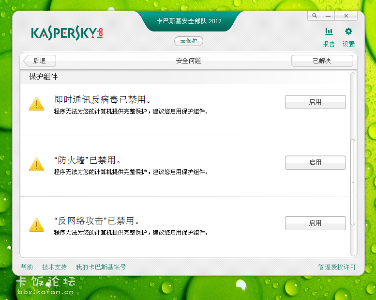Click the magnifier search icon in title bar
376x300 pixels.
[315, 16]
